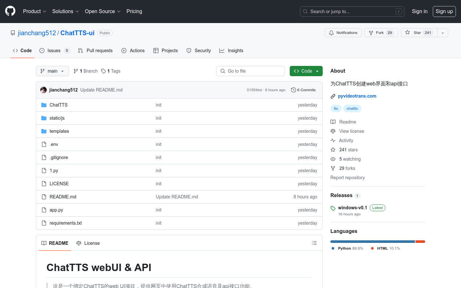Click the .gitignore file icon
Image resolution: width=461 pixels, height=288 pixels.
[x=44, y=157]
